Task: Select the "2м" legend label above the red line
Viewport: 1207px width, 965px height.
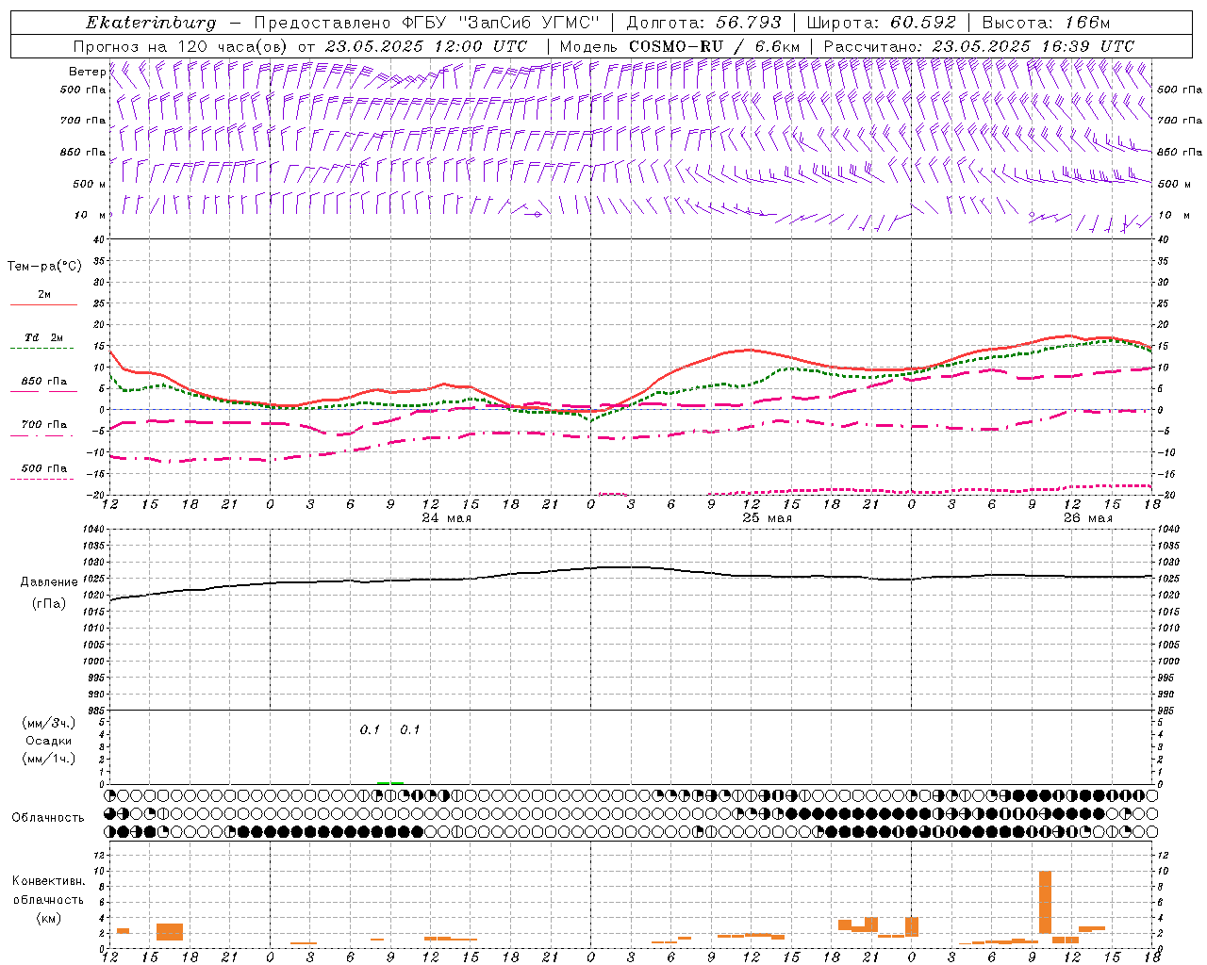Action: pos(44,295)
